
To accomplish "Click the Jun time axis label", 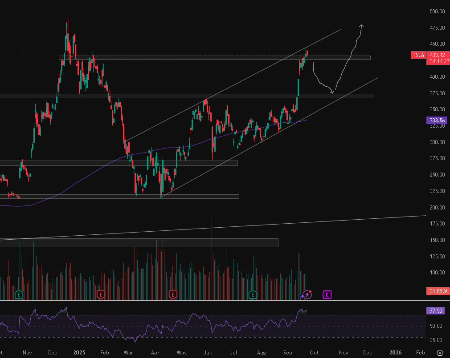I will 208,353.
